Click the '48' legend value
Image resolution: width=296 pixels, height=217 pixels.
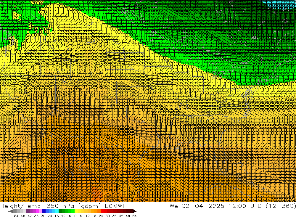pyautogui.click(x=128, y=216)
